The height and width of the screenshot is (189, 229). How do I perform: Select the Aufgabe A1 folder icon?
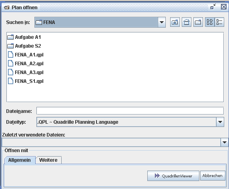[x=10, y=37]
